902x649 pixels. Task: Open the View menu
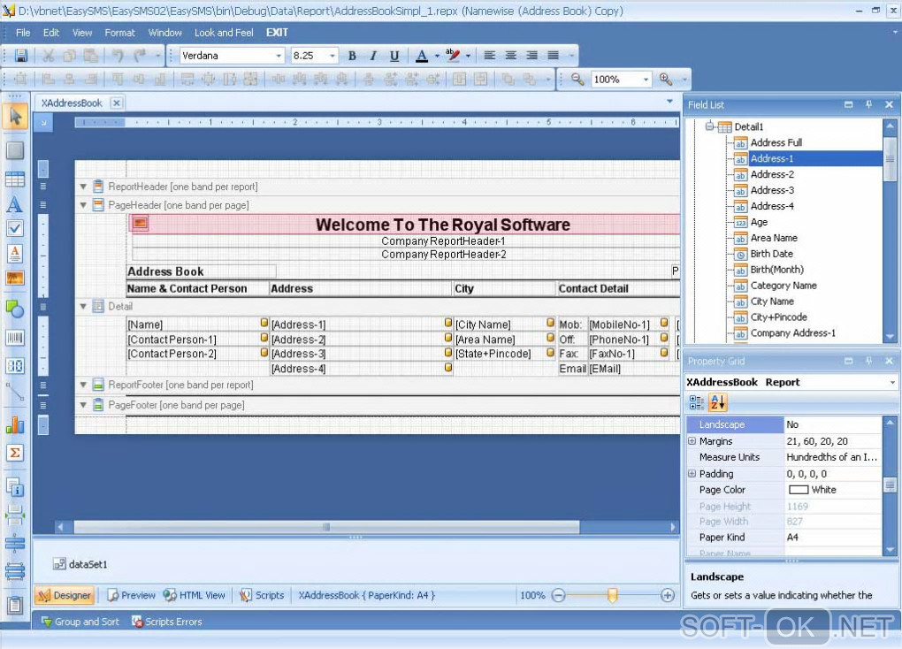click(x=82, y=33)
